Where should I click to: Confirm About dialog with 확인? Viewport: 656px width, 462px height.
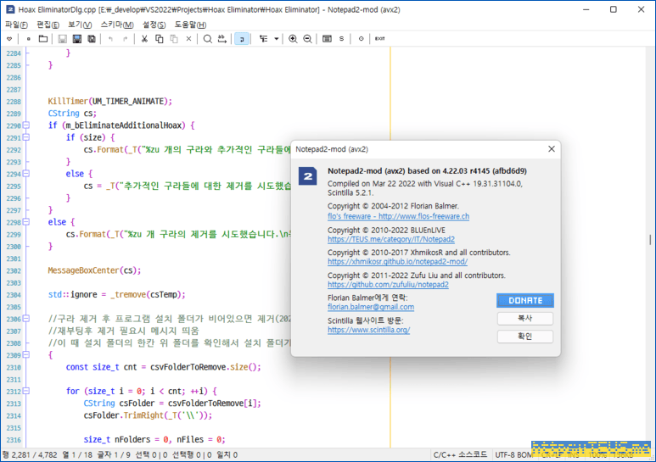525,337
